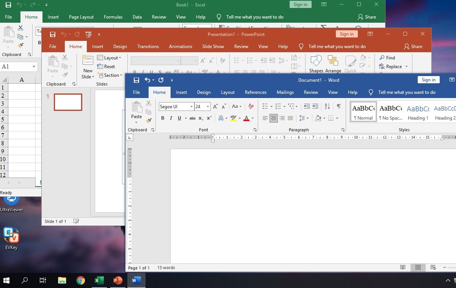The height and width of the screenshot is (288, 456).
Task: Click notes icon in PowerPoint status bar
Action: 76,221
